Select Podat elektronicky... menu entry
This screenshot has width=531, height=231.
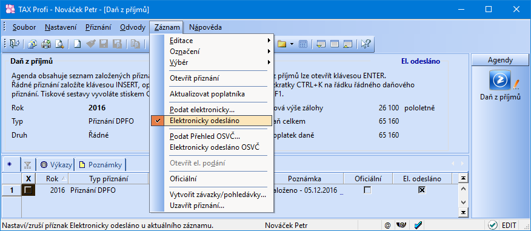(212, 110)
